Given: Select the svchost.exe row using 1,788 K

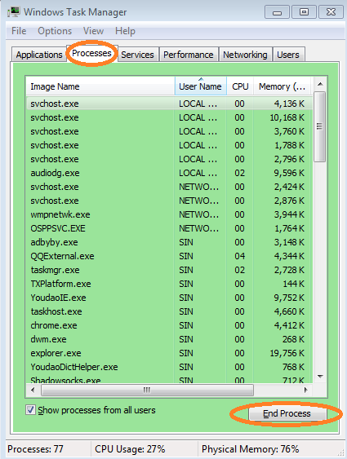Looking at the screenshot, I should tap(169, 145).
